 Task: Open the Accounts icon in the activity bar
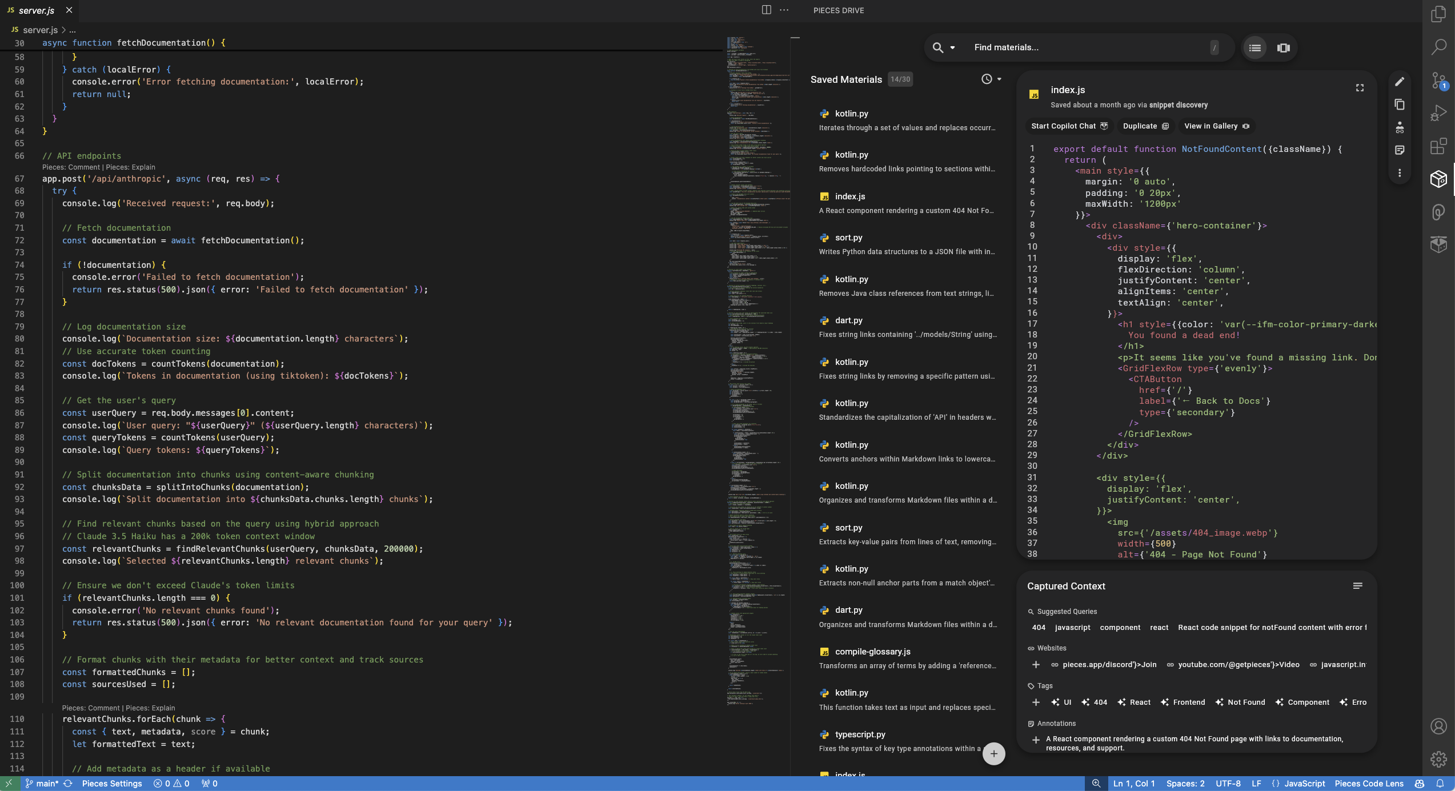[x=1438, y=726]
